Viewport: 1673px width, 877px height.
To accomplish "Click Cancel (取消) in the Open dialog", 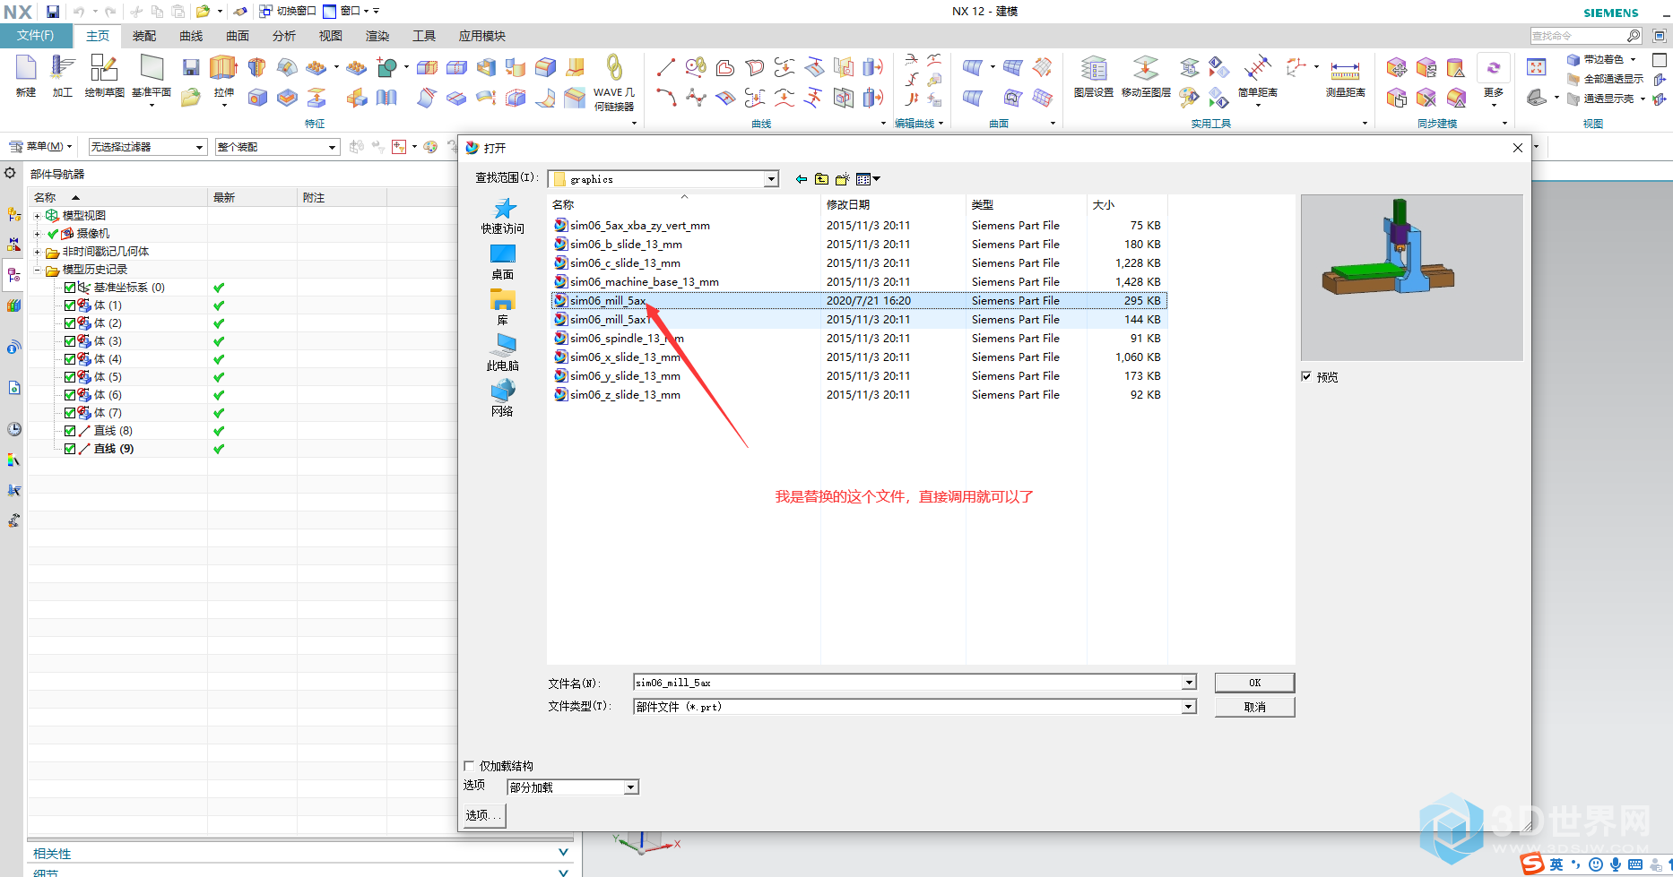I will click(x=1254, y=707).
